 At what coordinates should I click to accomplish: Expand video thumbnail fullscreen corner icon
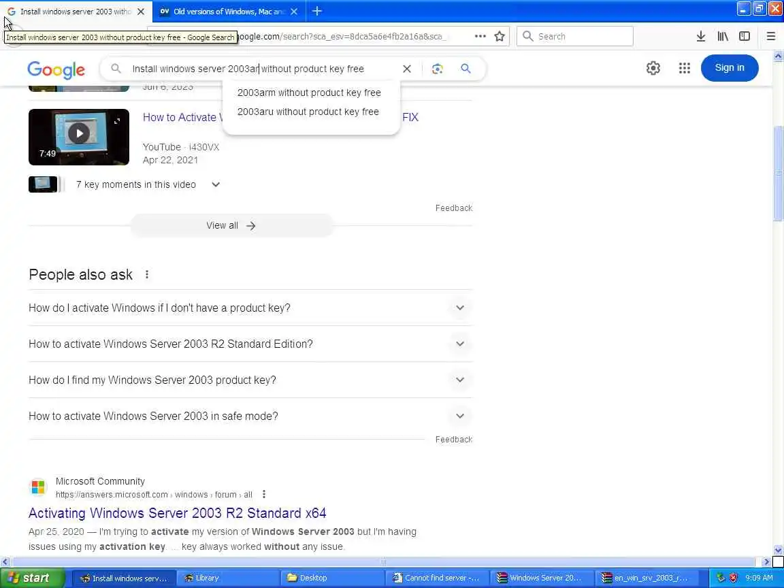tap(117, 121)
